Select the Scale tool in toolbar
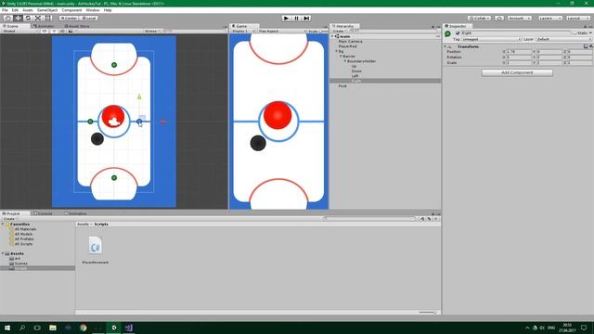This screenshot has width=594, height=334. (38, 19)
